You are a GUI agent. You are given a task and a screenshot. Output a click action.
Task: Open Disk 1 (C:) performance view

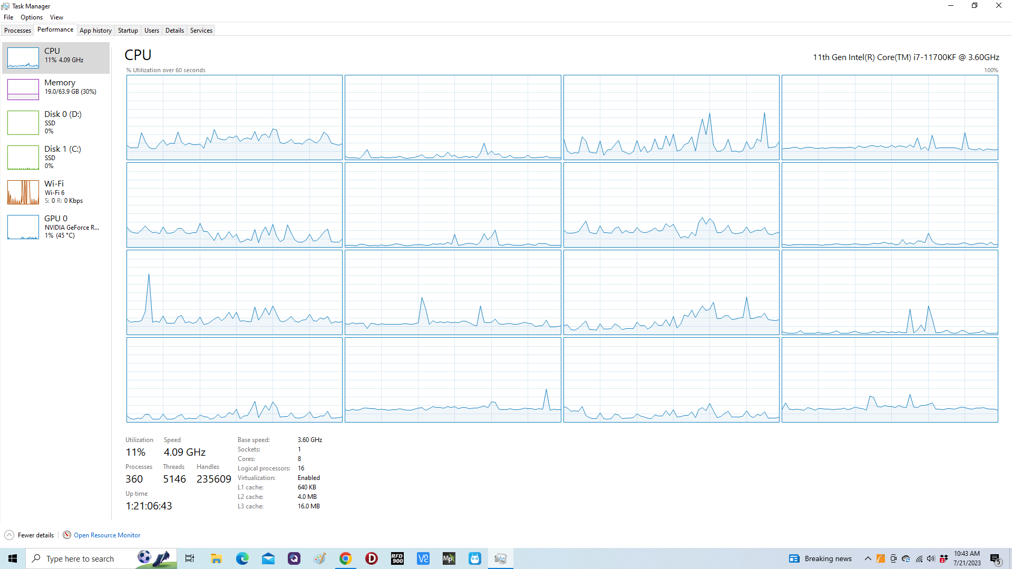tap(63, 149)
